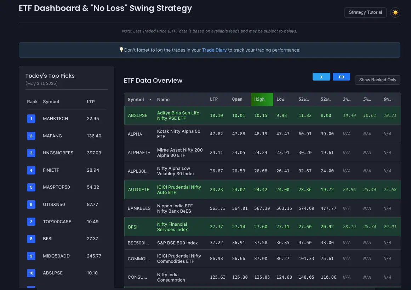Click Nifty Alpha Low Volatility 30 Index
The image size is (411, 290).
pos(176,171)
